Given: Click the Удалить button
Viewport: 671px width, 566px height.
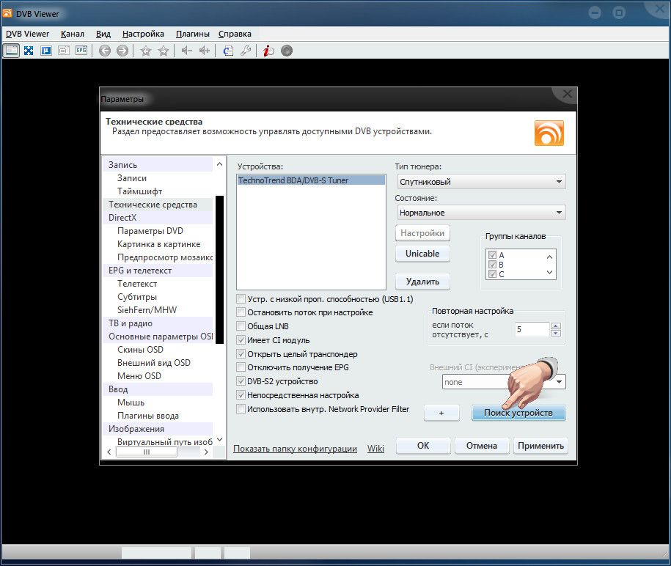Looking at the screenshot, I should point(422,282).
